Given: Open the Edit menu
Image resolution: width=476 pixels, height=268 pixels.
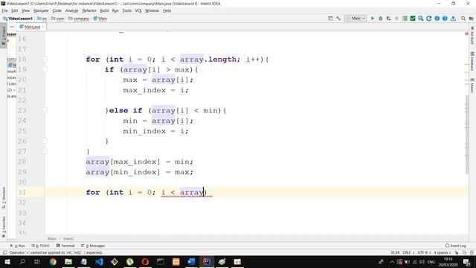Looking at the screenshot, I should [x=15, y=10].
